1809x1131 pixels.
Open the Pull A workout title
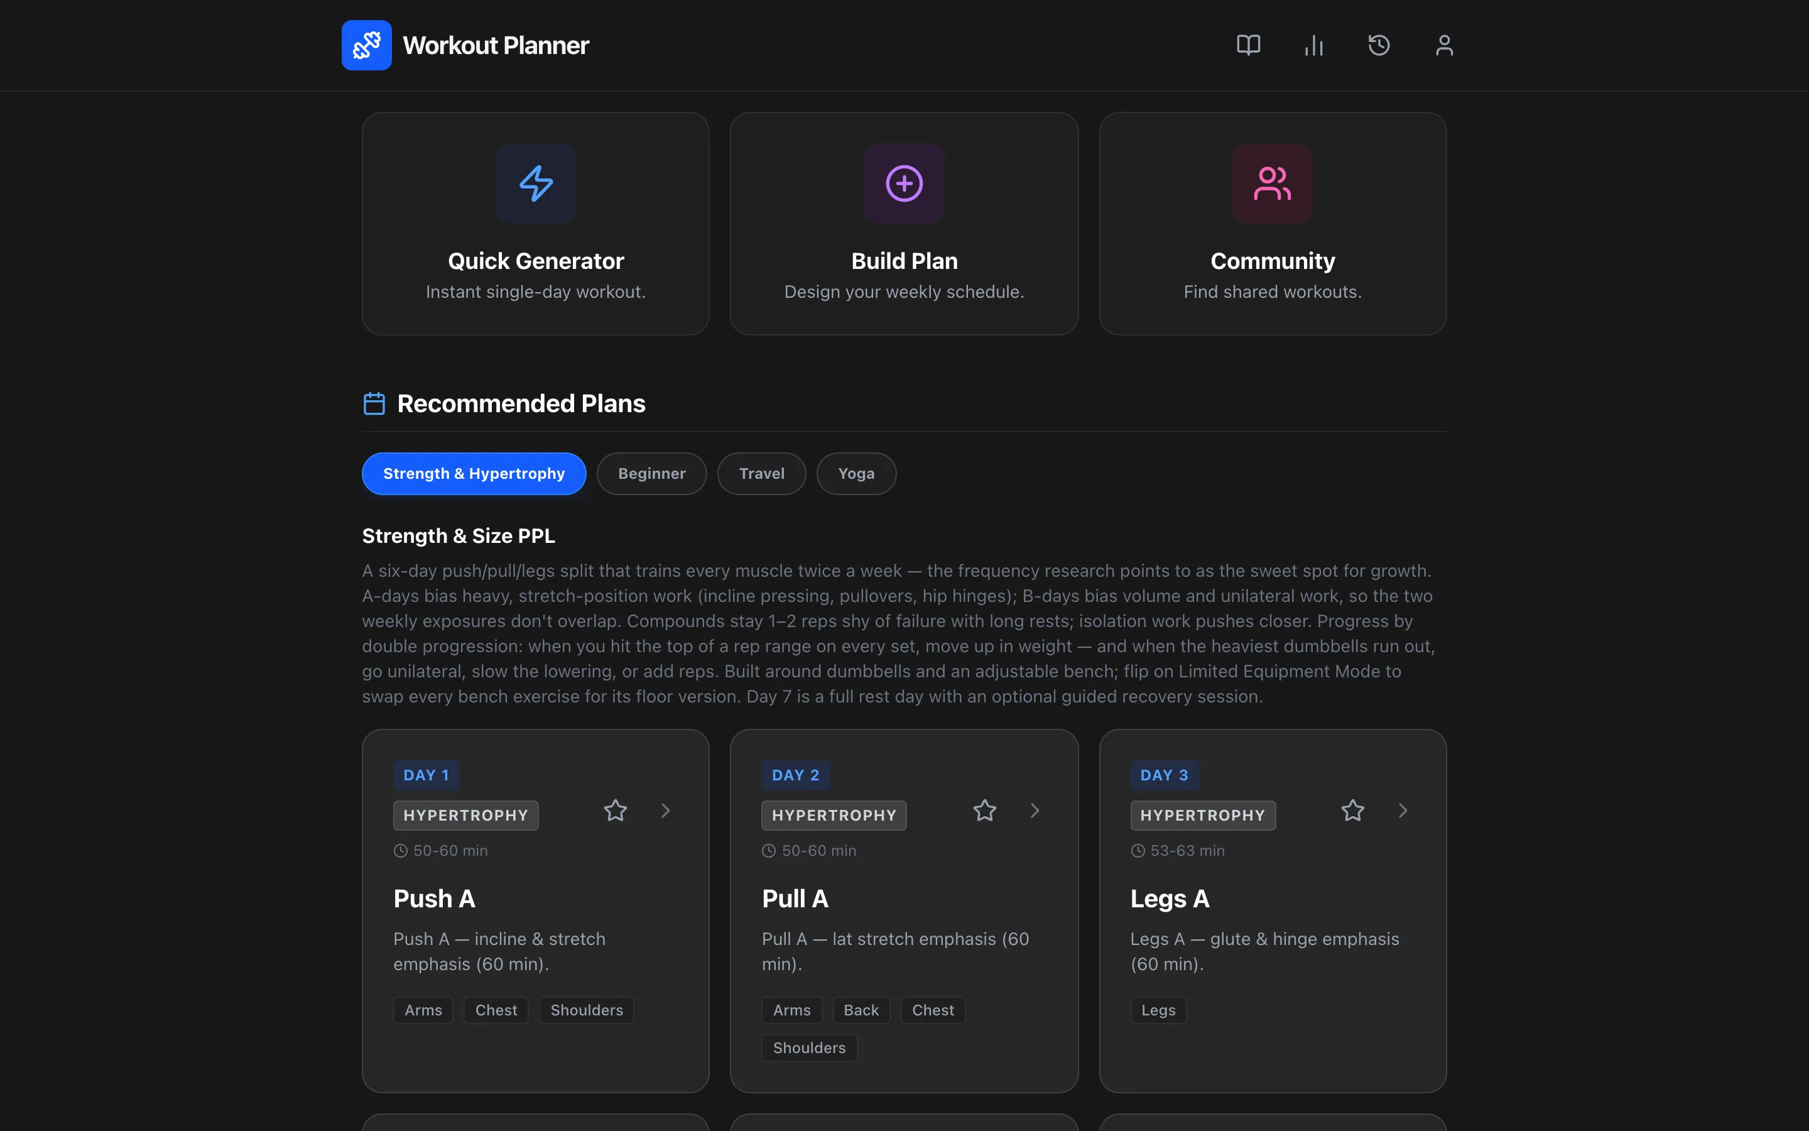tap(795, 899)
